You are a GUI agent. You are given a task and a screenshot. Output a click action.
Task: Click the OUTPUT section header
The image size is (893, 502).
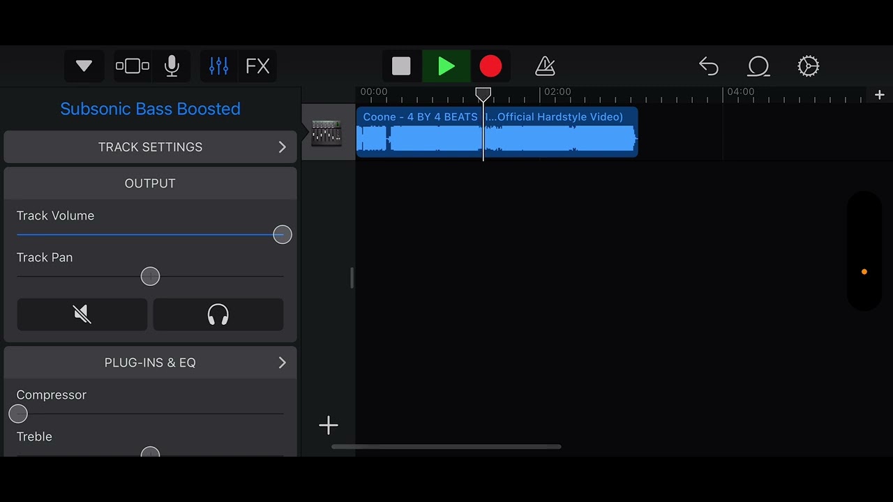[x=150, y=183]
